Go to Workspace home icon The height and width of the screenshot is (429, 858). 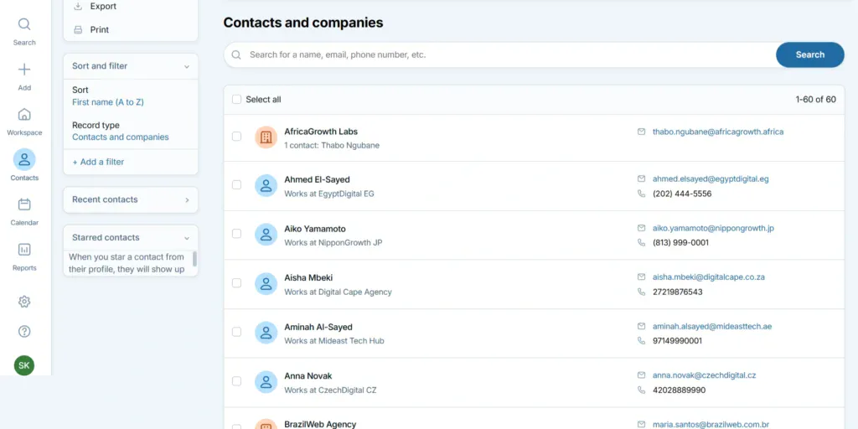click(x=24, y=114)
